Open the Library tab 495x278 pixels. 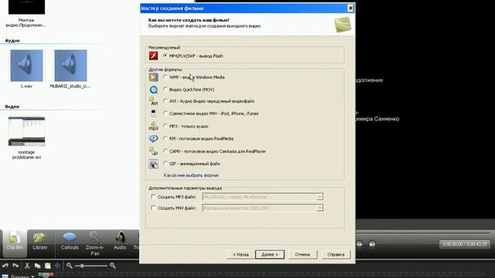coord(40,242)
